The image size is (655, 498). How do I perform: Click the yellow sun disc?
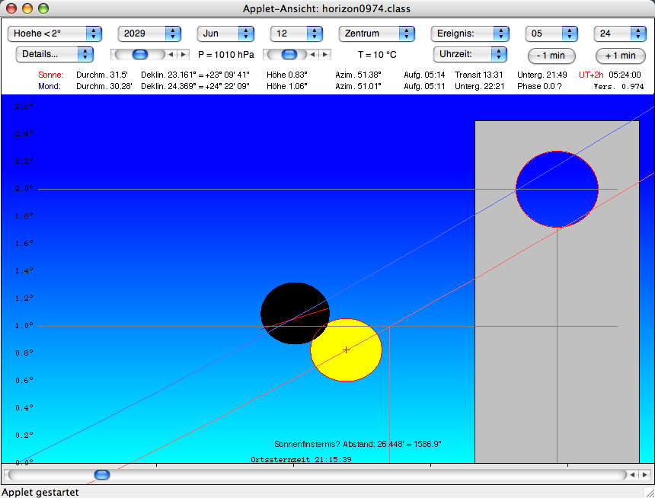(x=347, y=350)
